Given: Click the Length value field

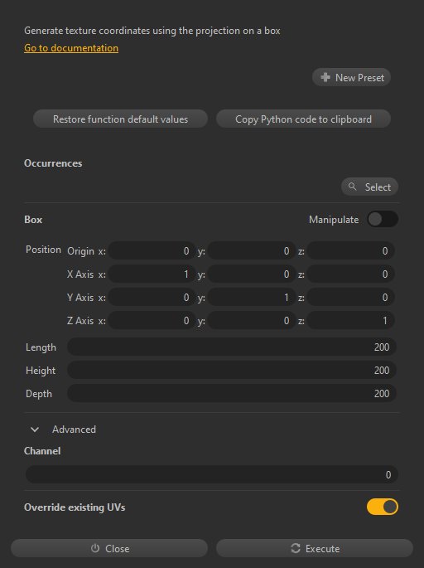Looking at the screenshot, I should point(232,347).
